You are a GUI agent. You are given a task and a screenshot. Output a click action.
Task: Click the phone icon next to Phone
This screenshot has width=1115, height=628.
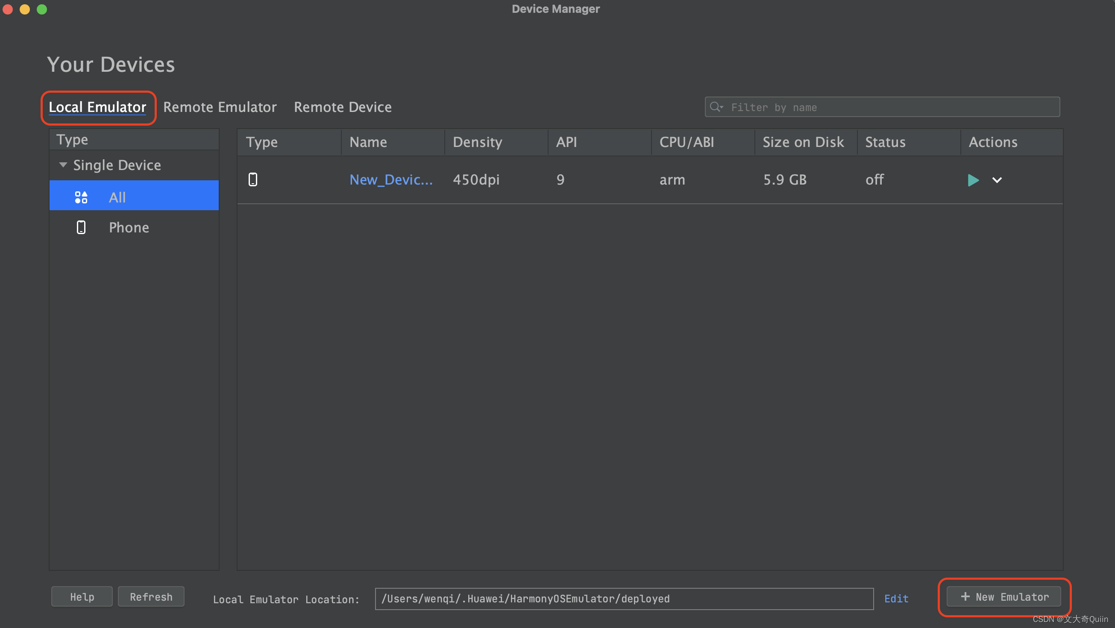[81, 227]
